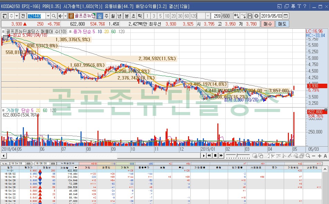Select the 60 interval tab

click(187, 16)
